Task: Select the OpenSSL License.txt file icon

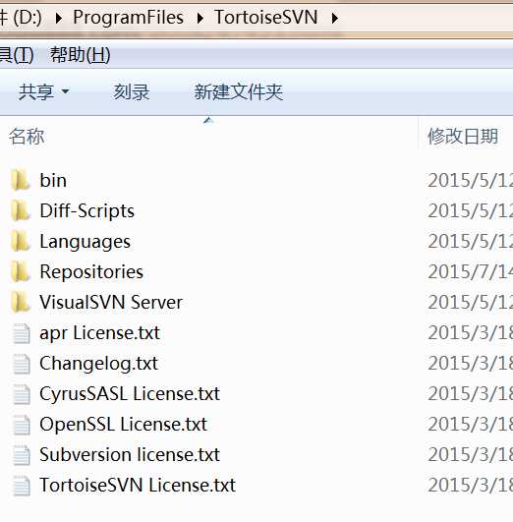Action: click(22, 425)
